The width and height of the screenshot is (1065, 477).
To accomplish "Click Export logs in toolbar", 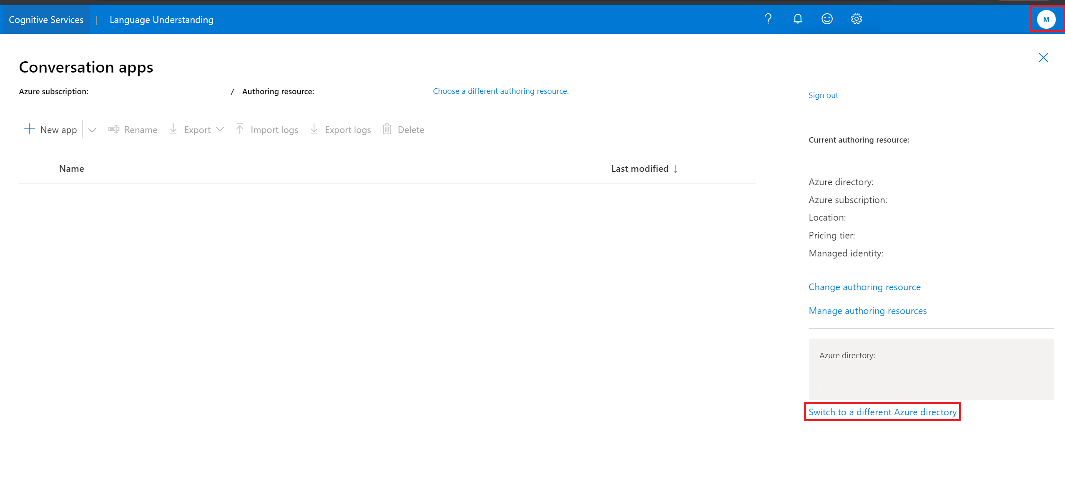I will pos(340,130).
